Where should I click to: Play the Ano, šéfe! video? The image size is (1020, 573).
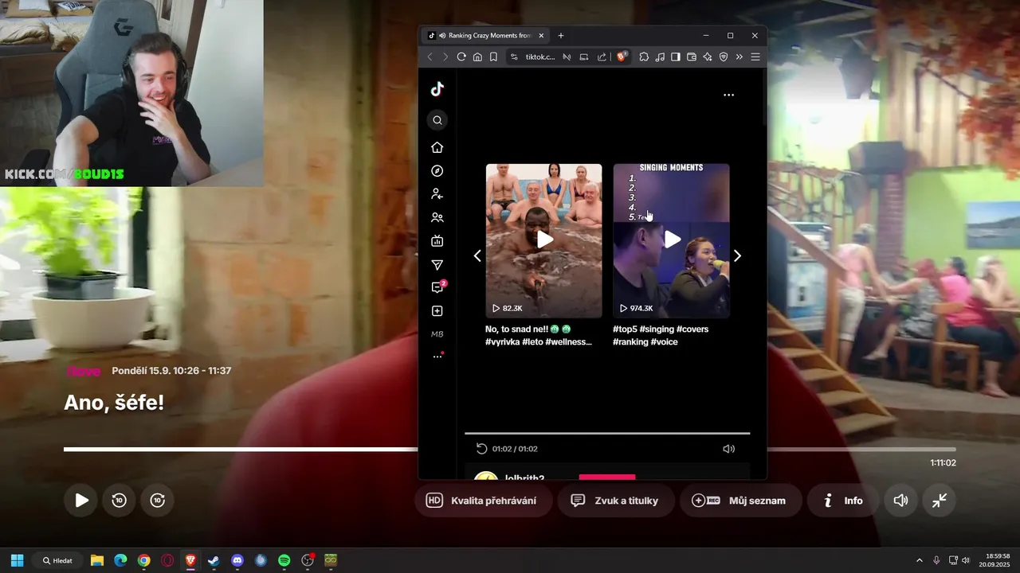click(x=81, y=500)
